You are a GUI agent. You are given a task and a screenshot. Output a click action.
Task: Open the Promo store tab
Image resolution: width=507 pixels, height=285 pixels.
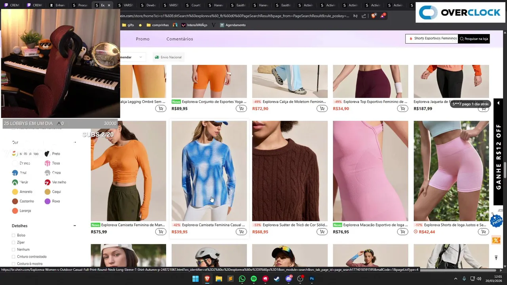(x=143, y=39)
